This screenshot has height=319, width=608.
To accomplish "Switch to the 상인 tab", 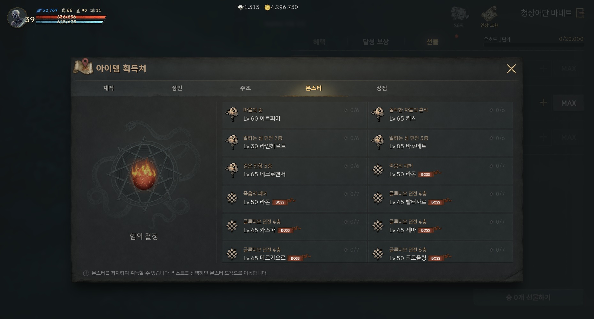I will pos(177,88).
